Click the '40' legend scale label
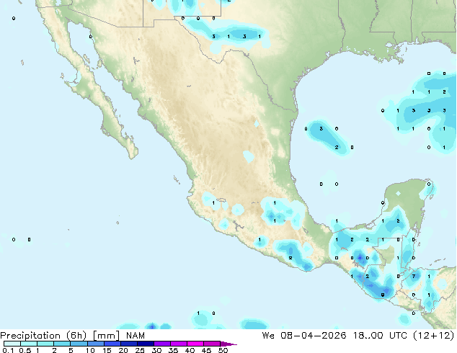 click(x=190, y=350)
